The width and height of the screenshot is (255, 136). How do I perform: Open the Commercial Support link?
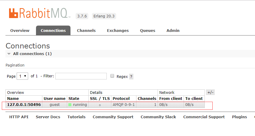pos(204,117)
